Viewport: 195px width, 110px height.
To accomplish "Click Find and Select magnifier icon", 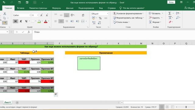I will point(178,18).
